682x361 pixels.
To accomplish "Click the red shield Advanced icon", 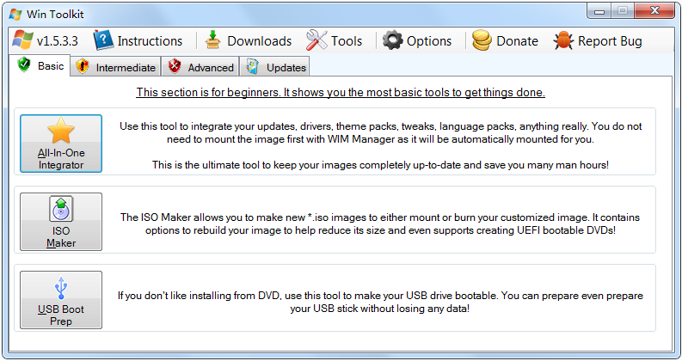I will tap(175, 66).
